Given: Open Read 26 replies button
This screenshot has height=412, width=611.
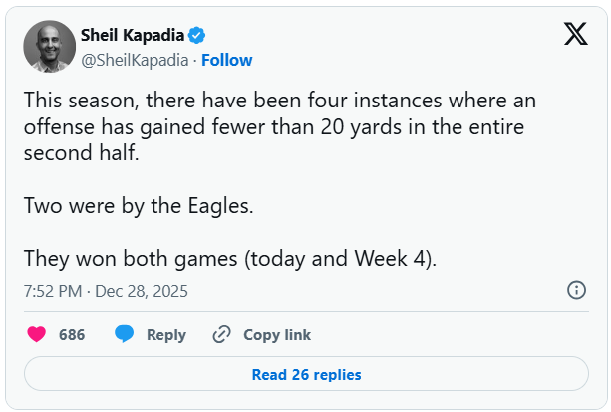Looking at the screenshot, I should pyautogui.click(x=306, y=375).
